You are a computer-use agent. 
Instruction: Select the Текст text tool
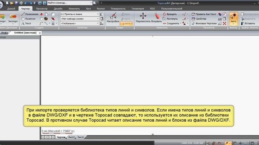26,23
